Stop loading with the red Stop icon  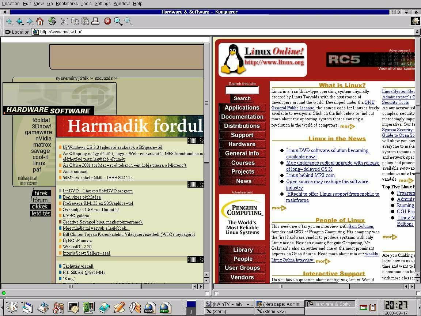click(x=108, y=21)
